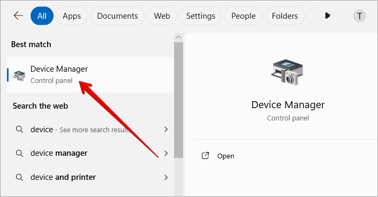
Task: Select 'device and printer' web suggestion
Action: (90, 177)
